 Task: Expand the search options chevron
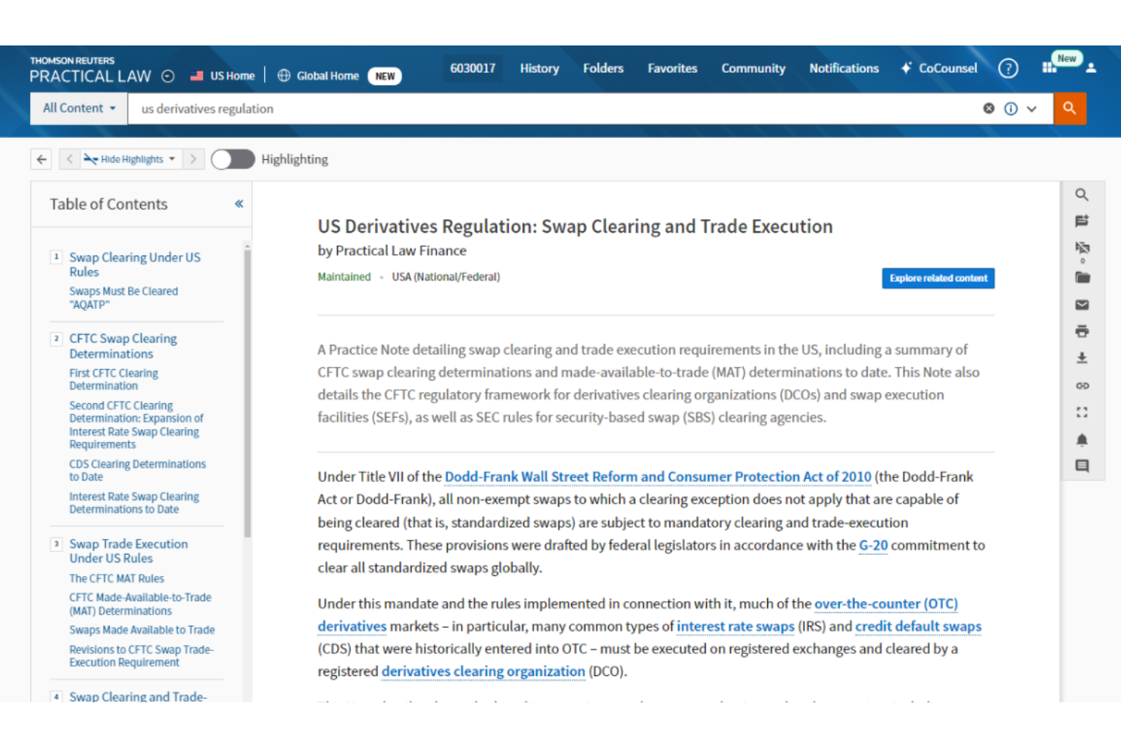point(1032,109)
